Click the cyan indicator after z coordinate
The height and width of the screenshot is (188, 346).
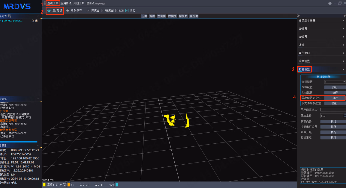117,185
